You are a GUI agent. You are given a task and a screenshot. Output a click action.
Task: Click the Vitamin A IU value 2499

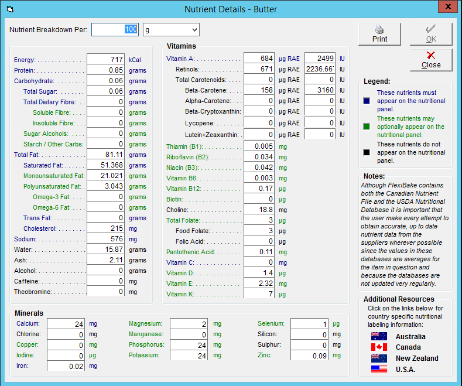[x=320, y=59]
